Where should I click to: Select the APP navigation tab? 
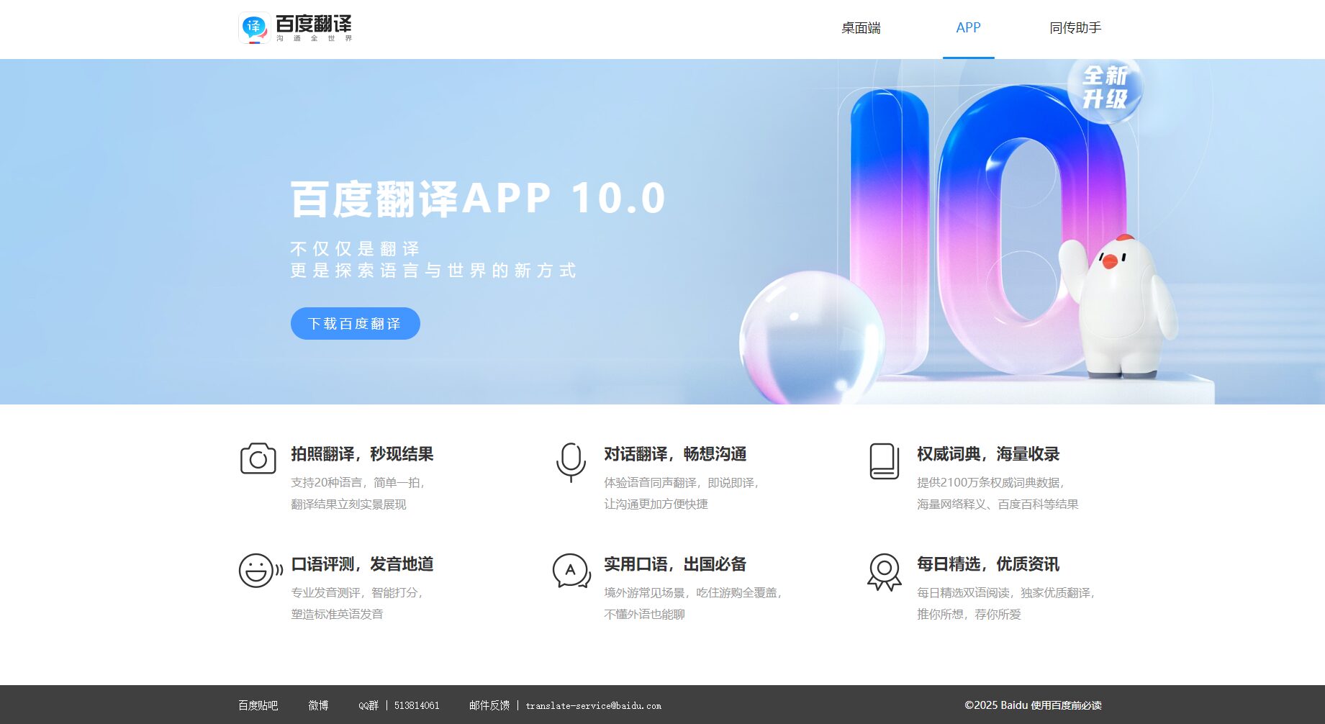[x=969, y=28]
